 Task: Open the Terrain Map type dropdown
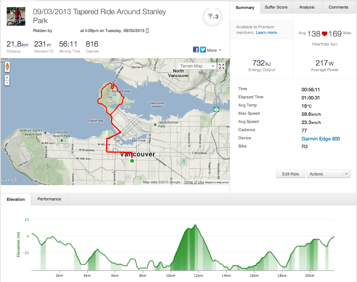(197, 66)
